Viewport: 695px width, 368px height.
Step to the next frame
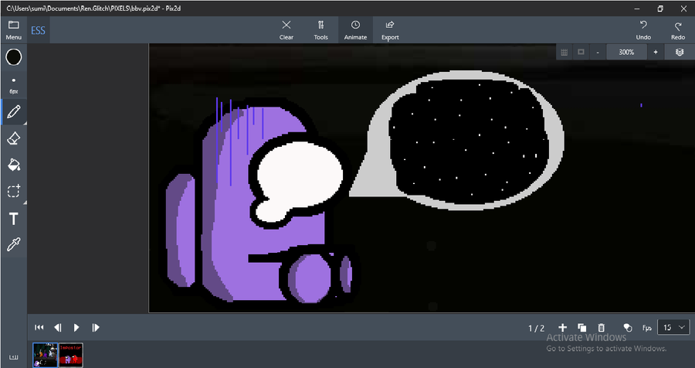point(95,328)
